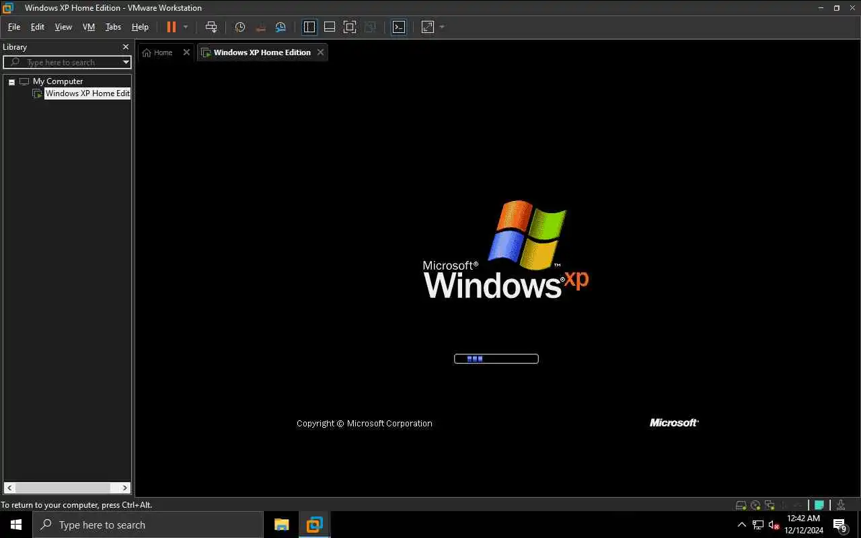
Task: Close the Library panel
Action: tap(125, 47)
